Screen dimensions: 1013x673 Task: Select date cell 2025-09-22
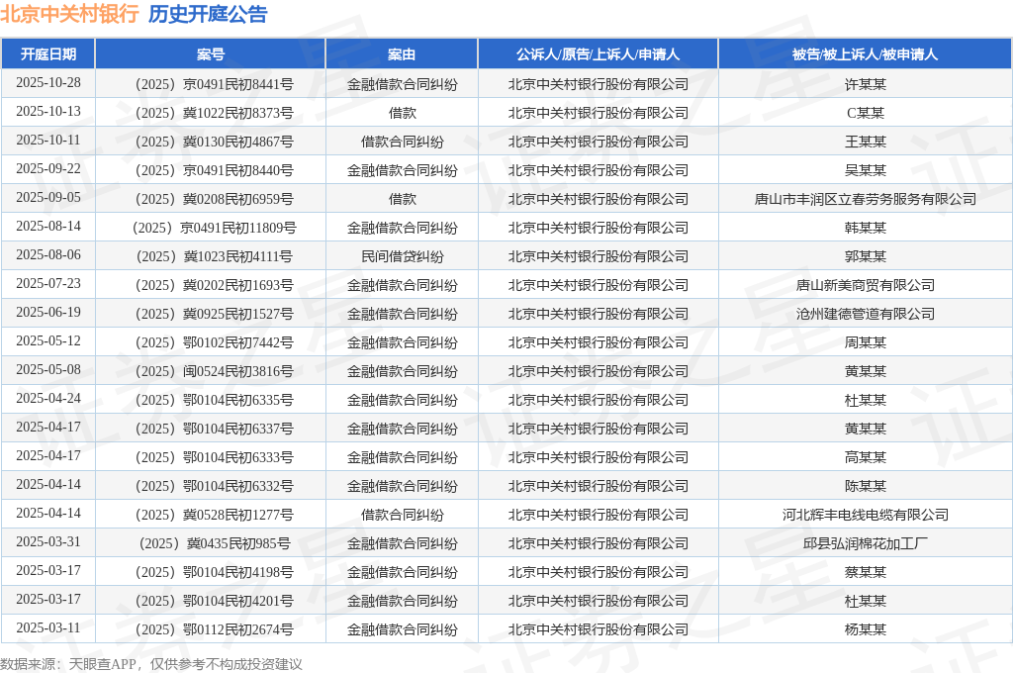tap(48, 168)
